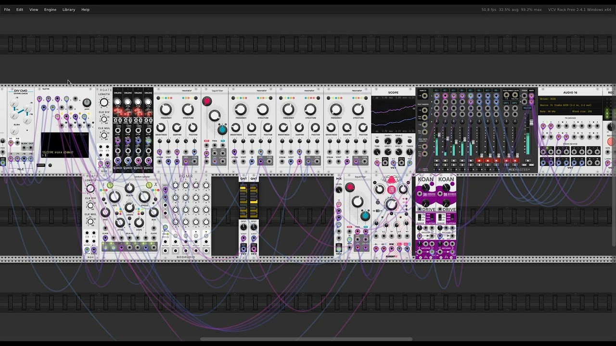Click leftmost resonator DAMPING knob
The height and width of the screenshot is (346, 616).
pyautogui.click(x=177, y=128)
